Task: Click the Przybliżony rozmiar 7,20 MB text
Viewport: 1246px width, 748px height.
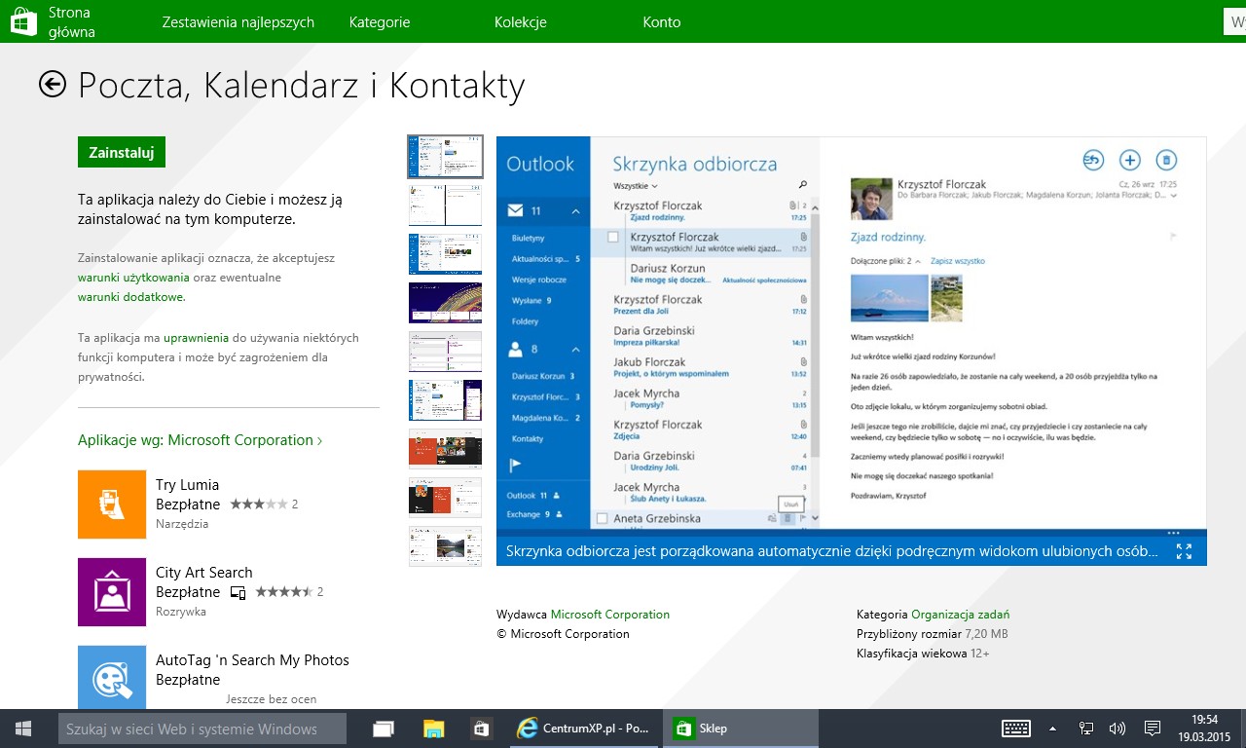Action: tap(933, 634)
